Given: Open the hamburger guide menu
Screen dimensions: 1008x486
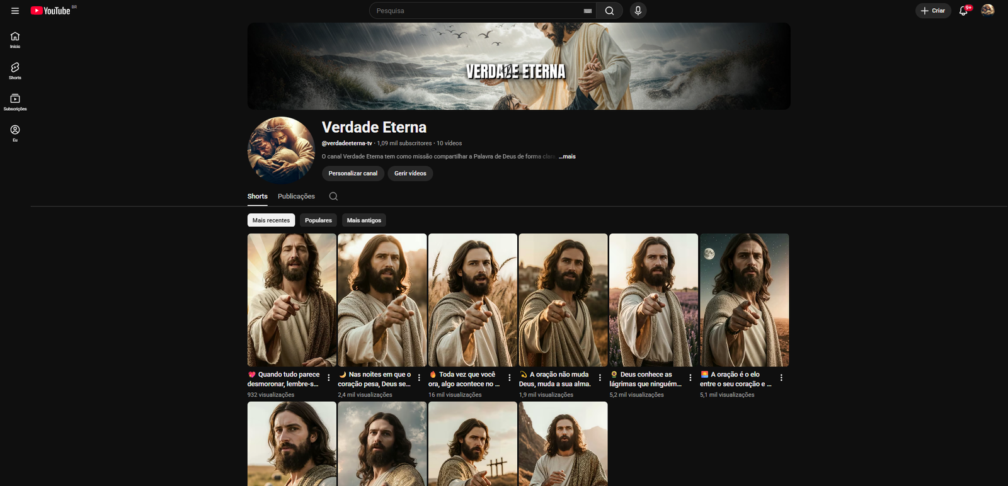Looking at the screenshot, I should click(15, 11).
